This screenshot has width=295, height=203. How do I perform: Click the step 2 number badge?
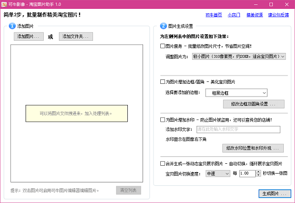click(x=163, y=25)
